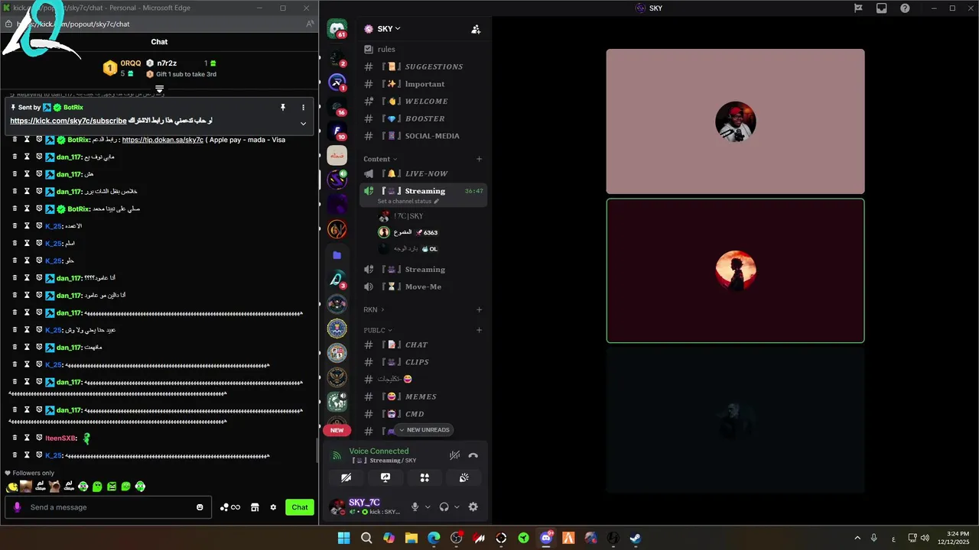Viewport: 979px width, 550px height.
Task: Click Set a channel status
Action: 408,202
